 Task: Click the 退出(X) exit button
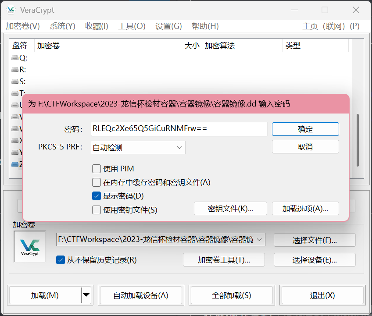[x=322, y=295]
